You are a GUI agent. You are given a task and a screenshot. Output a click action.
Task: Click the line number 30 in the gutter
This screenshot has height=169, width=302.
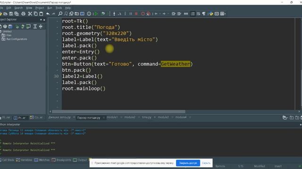pos(56,76)
